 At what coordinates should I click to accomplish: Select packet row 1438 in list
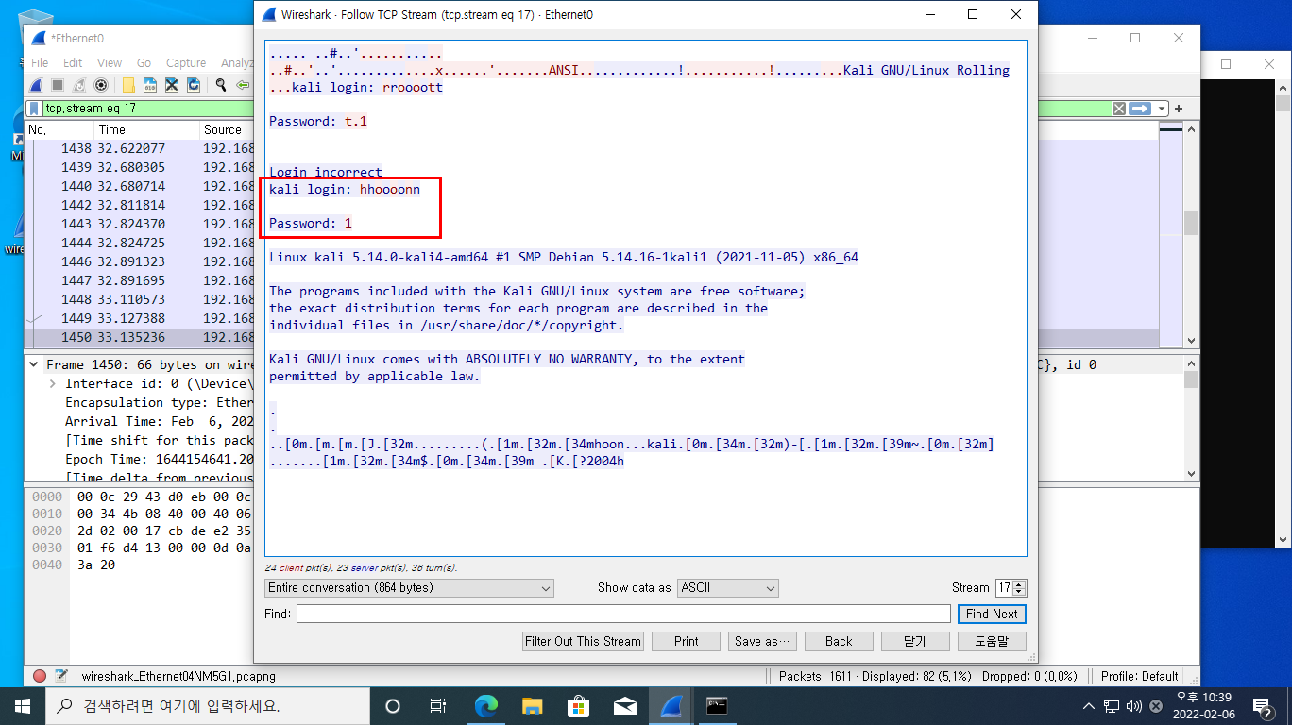coord(140,148)
